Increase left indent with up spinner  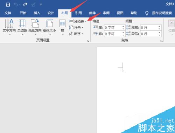pos(123,26)
